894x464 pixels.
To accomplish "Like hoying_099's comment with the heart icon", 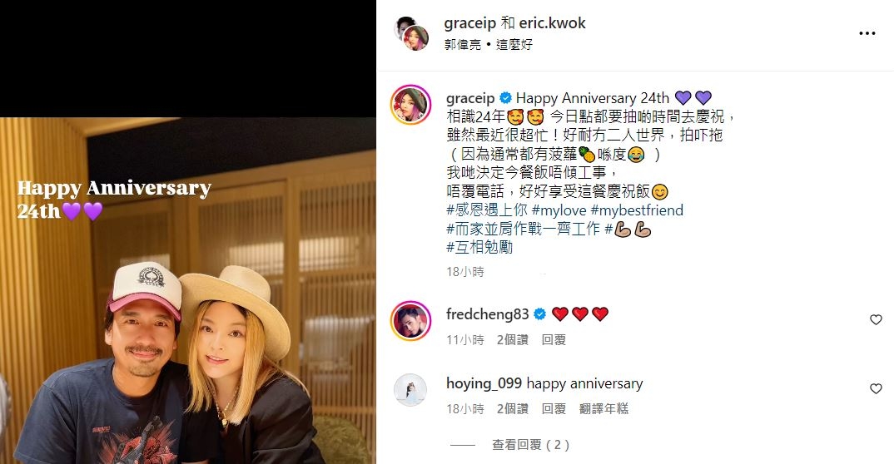I will pyautogui.click(x=876, y=389).
